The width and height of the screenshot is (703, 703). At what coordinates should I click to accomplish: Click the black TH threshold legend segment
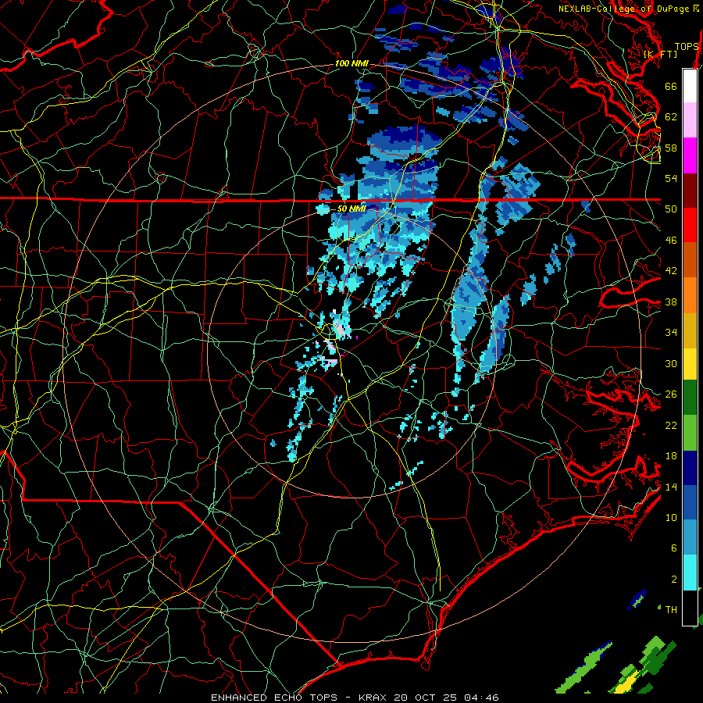pyautogui.click(x=690, y=608)
